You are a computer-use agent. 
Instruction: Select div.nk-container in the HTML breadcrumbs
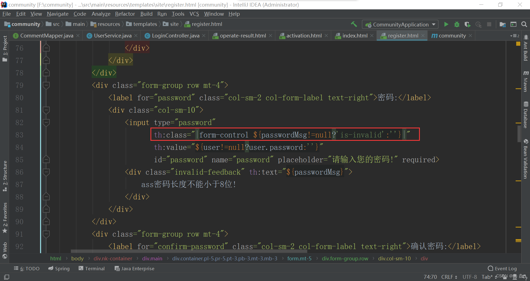coord(113,258)
